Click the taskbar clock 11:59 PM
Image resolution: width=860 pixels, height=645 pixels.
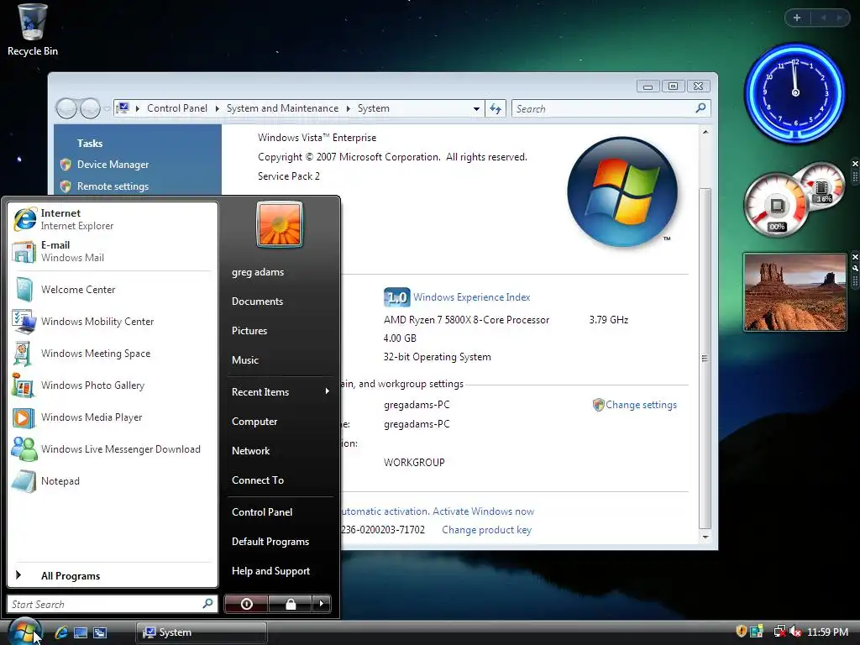(827, 632)
